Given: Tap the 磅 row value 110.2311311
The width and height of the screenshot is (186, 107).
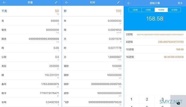Looking at the screenshot, I should (x=52, y=75).
